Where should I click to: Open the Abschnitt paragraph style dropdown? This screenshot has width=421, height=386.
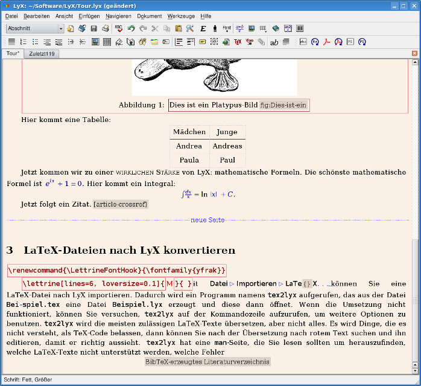click(x=35, y=28)
